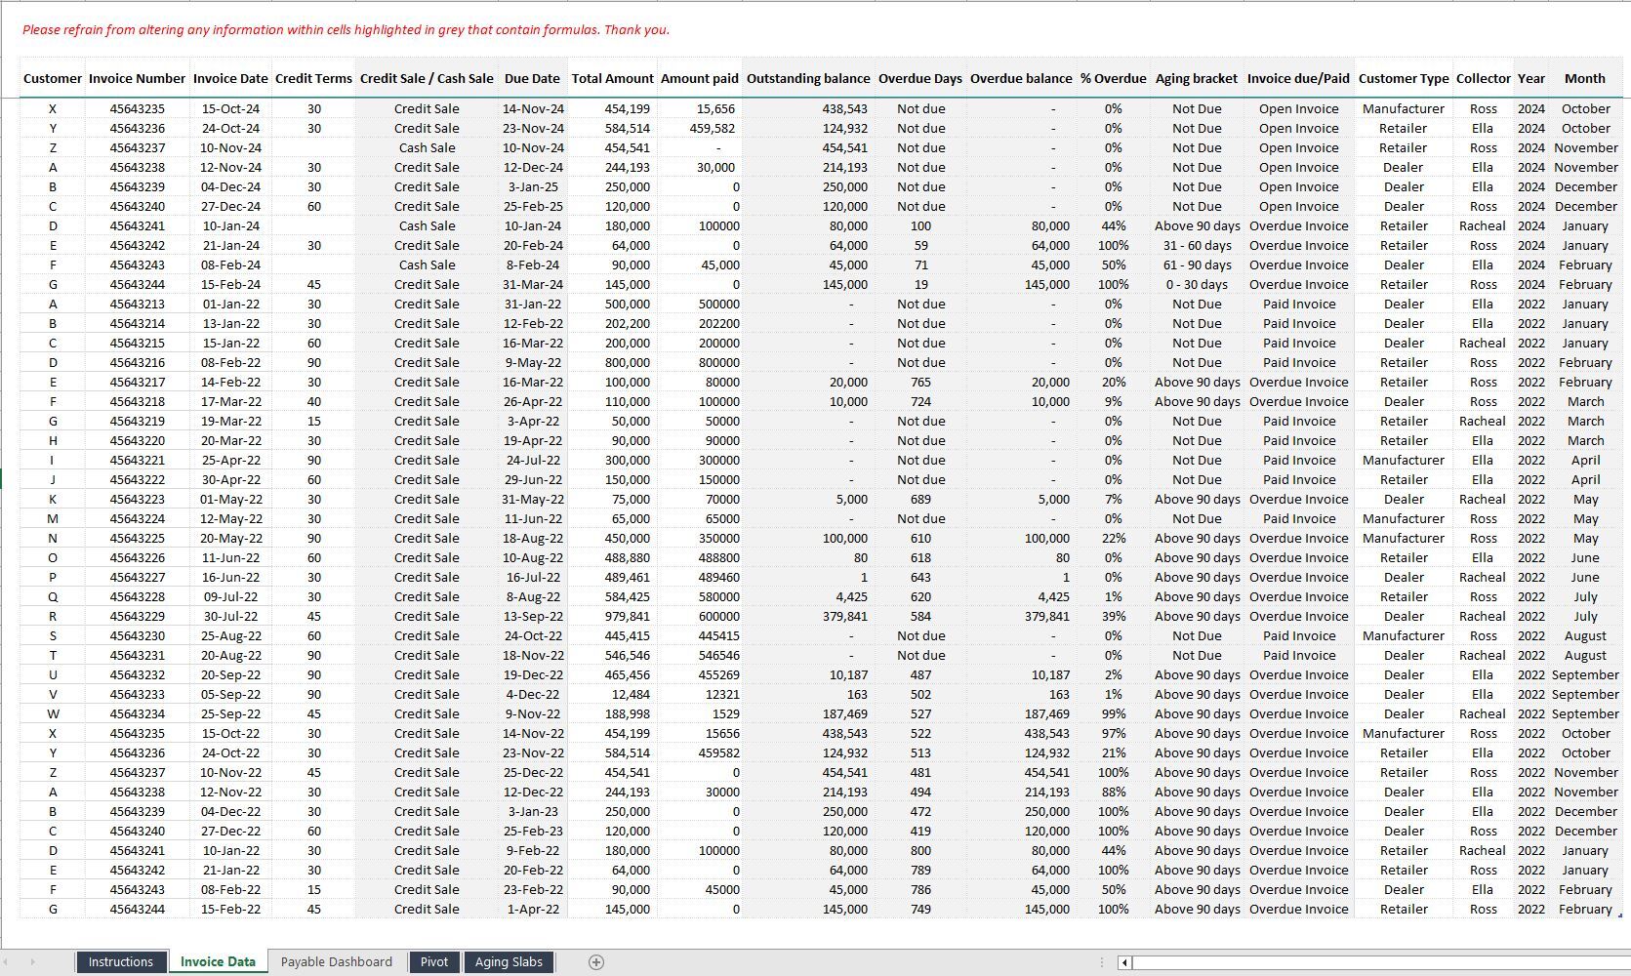
Task: Select the Credit Sale / Cash Sale header
Action: pyautogui.click(x=427, y=78)
